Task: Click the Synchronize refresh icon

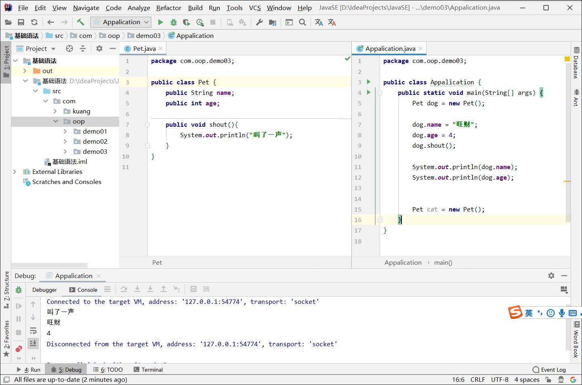Action: click(x=34, y=22)
